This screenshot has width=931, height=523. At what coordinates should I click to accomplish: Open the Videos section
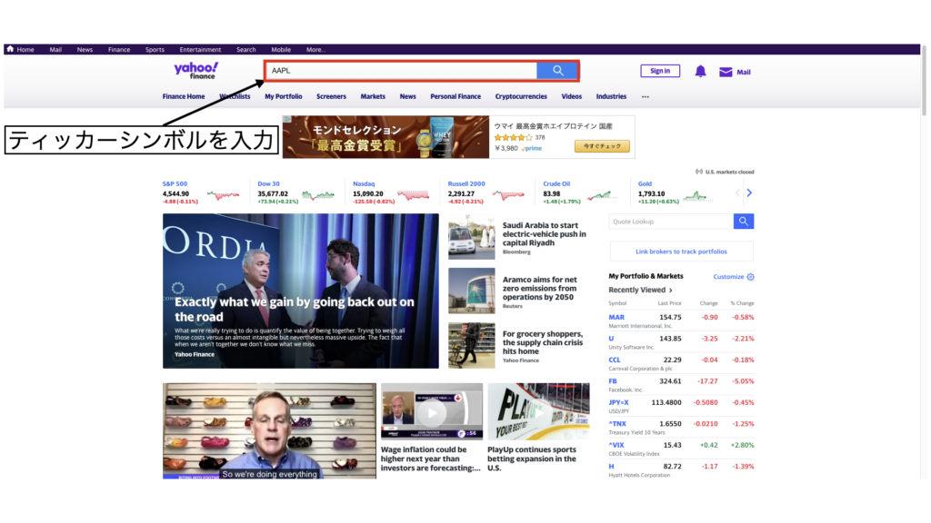pos(572,96)
